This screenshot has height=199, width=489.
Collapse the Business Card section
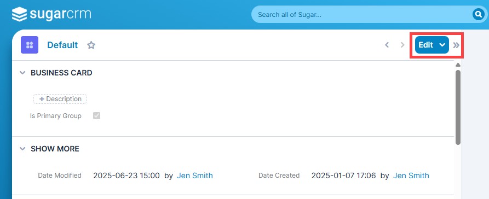click(22, 73)
